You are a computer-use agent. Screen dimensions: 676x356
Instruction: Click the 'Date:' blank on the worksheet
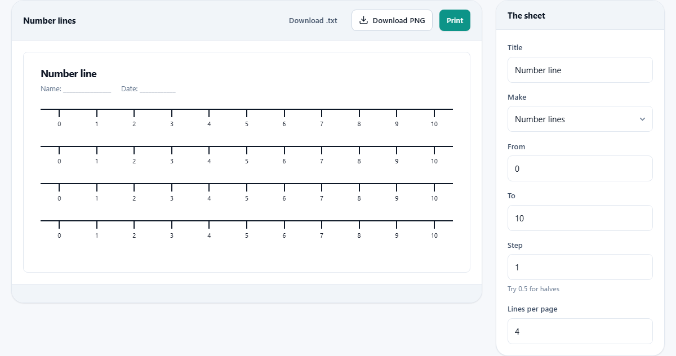coord(158,89)
